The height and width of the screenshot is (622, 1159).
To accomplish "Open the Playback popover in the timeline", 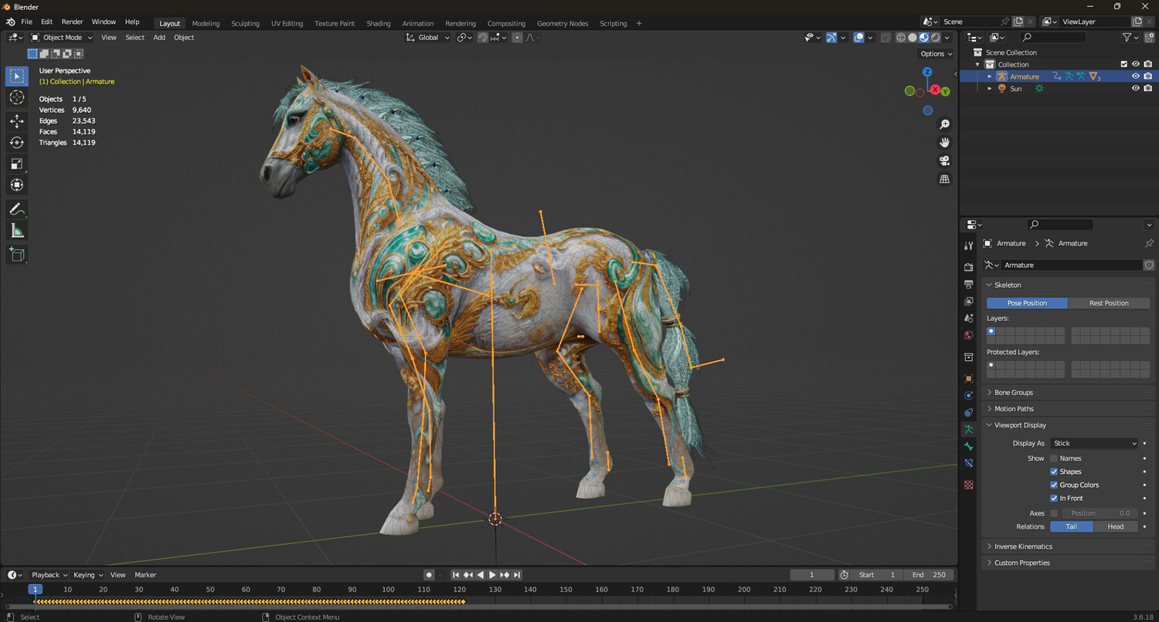I will click(x=49, y=575).
